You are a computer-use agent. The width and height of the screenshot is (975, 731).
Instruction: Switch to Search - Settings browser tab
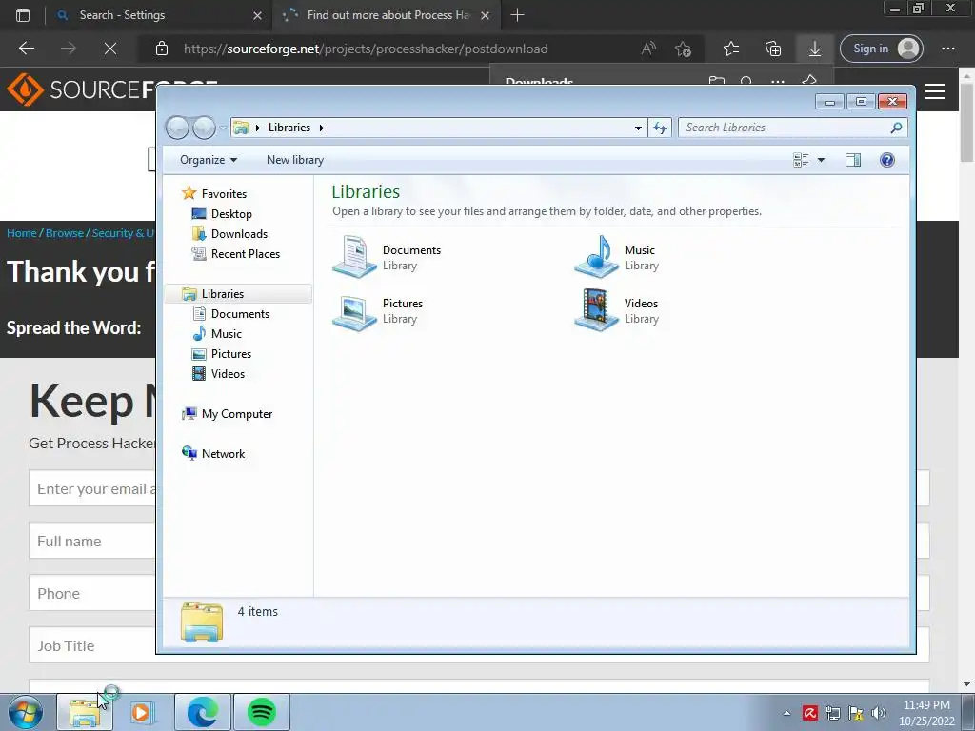tap(159, 15)
